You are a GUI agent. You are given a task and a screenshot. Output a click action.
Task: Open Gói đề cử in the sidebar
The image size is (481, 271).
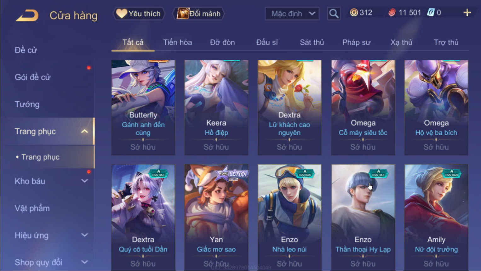[32, 77]
